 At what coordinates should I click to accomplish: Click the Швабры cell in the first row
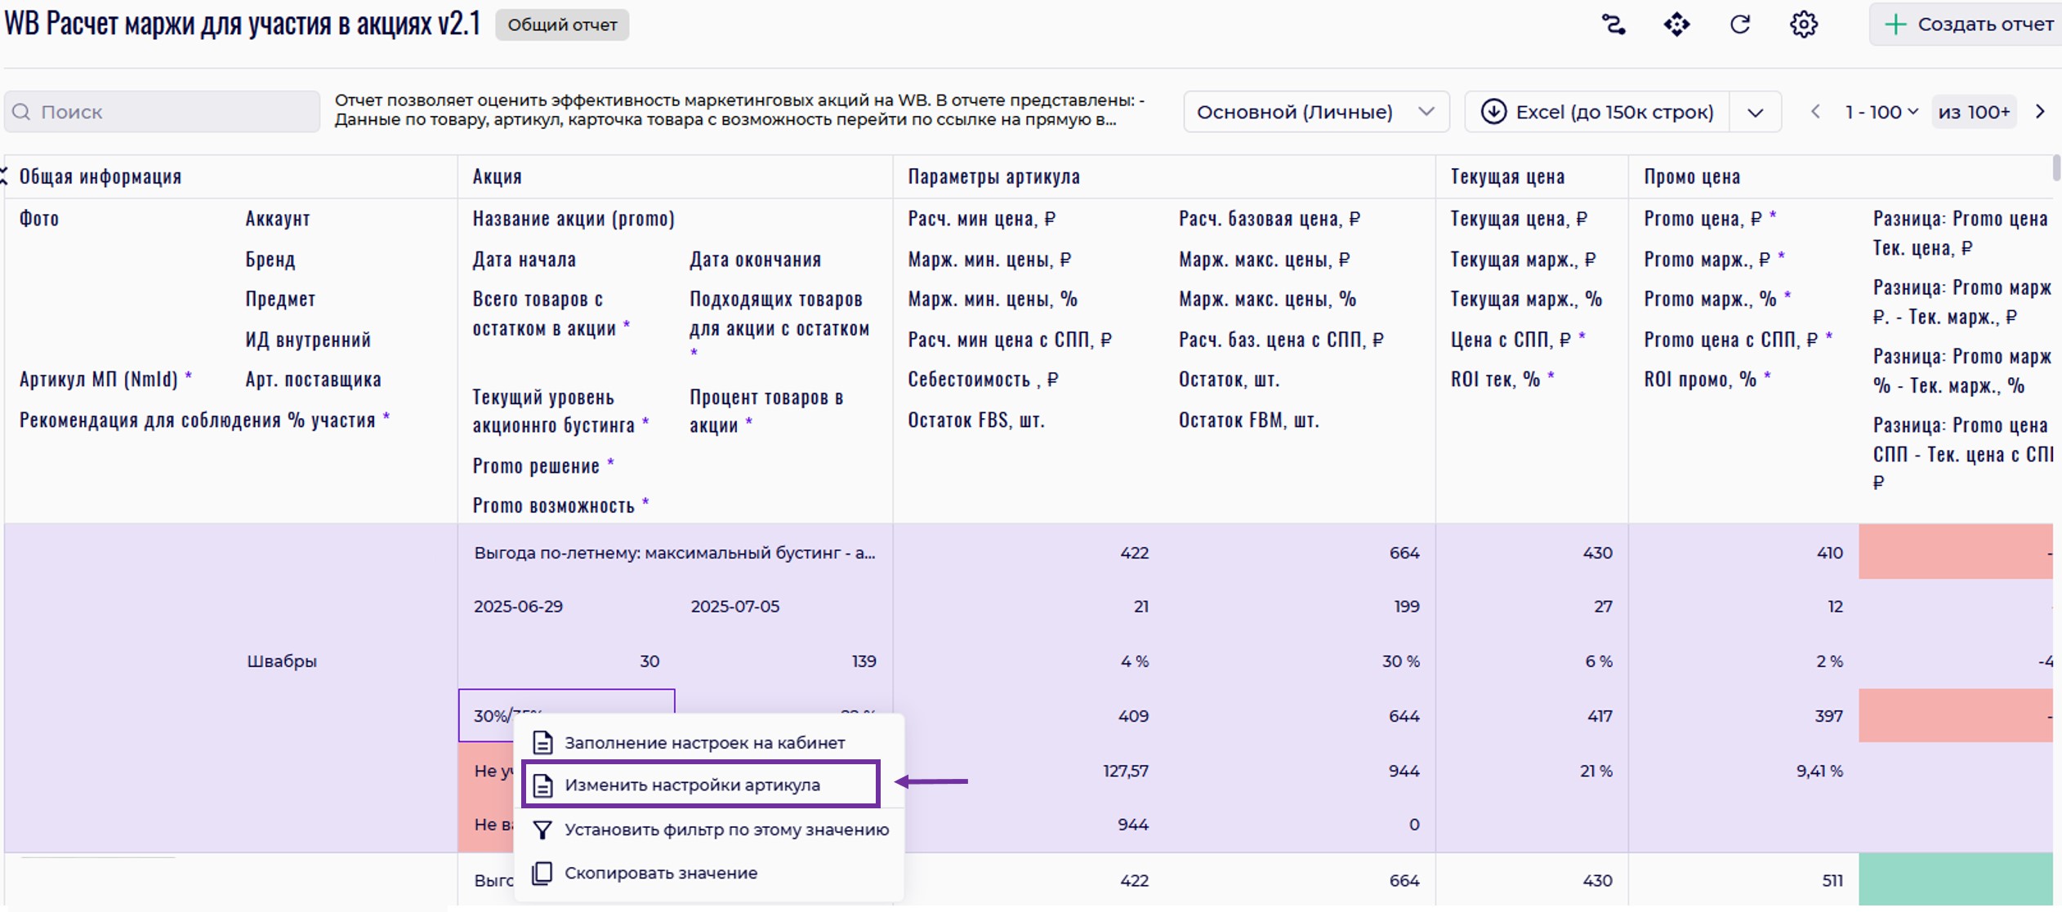click(282, 661)
